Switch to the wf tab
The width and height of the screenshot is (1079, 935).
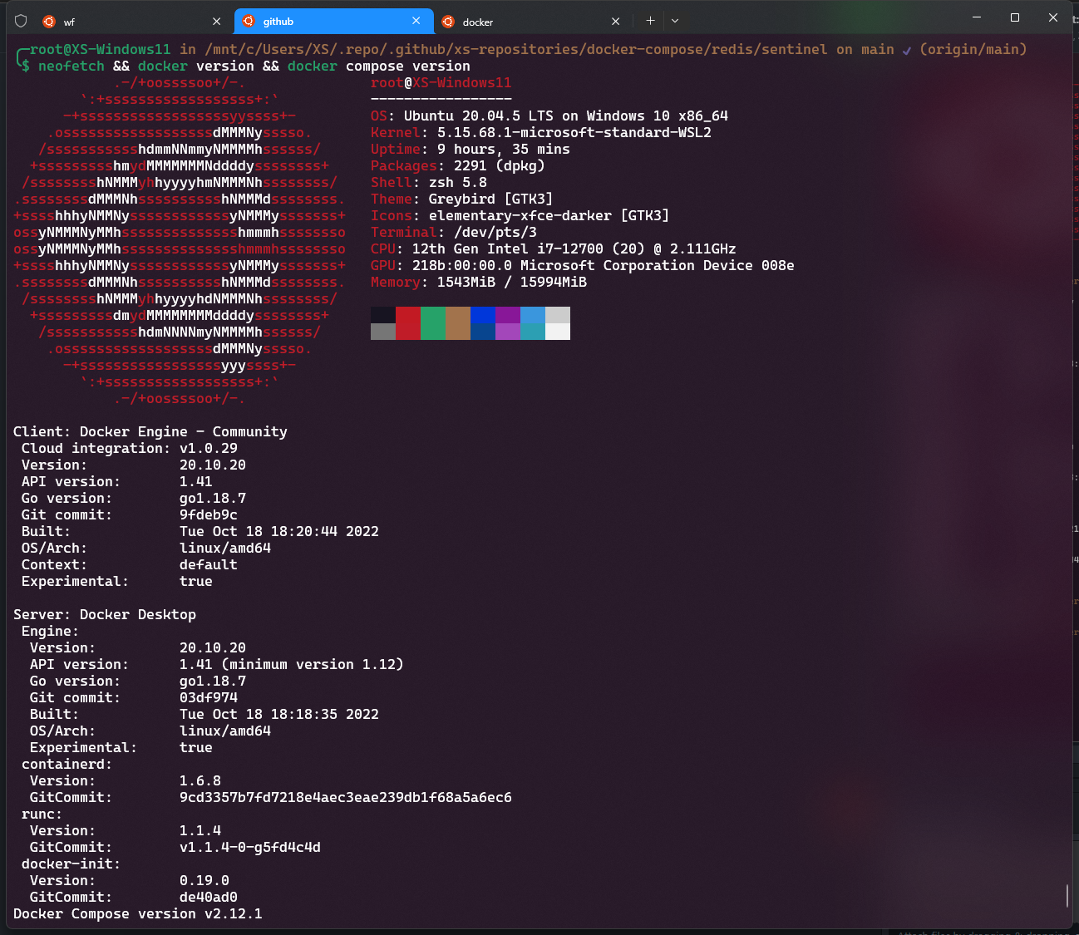pyautogui.click(x=133, y=22)
